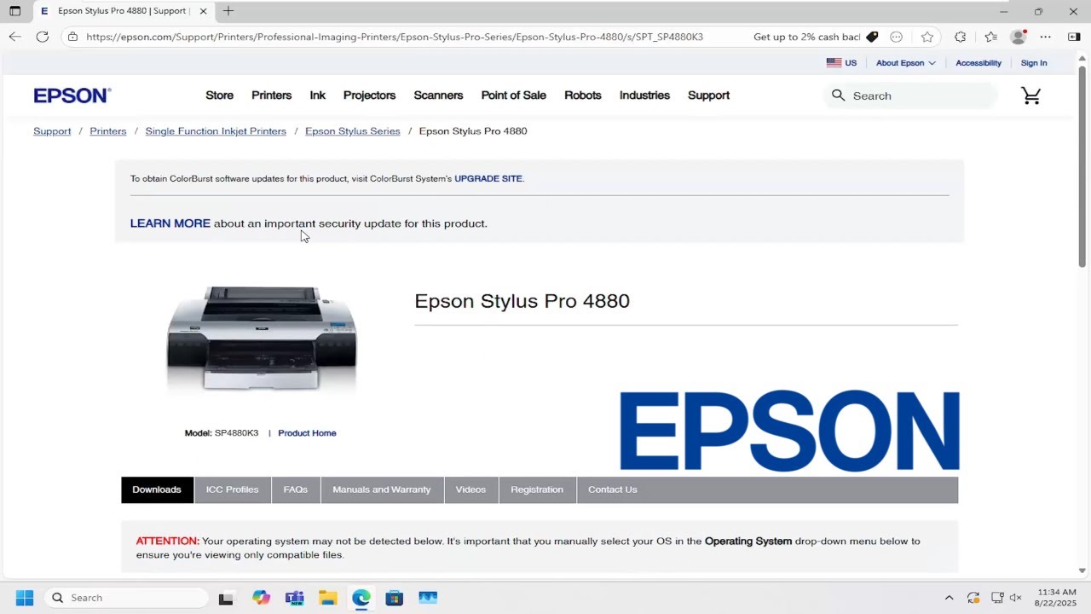Screen dimensions: 1091x614
Task: Close the Epson Stylus Pro 4880 tab
Action: pos(203,11)
